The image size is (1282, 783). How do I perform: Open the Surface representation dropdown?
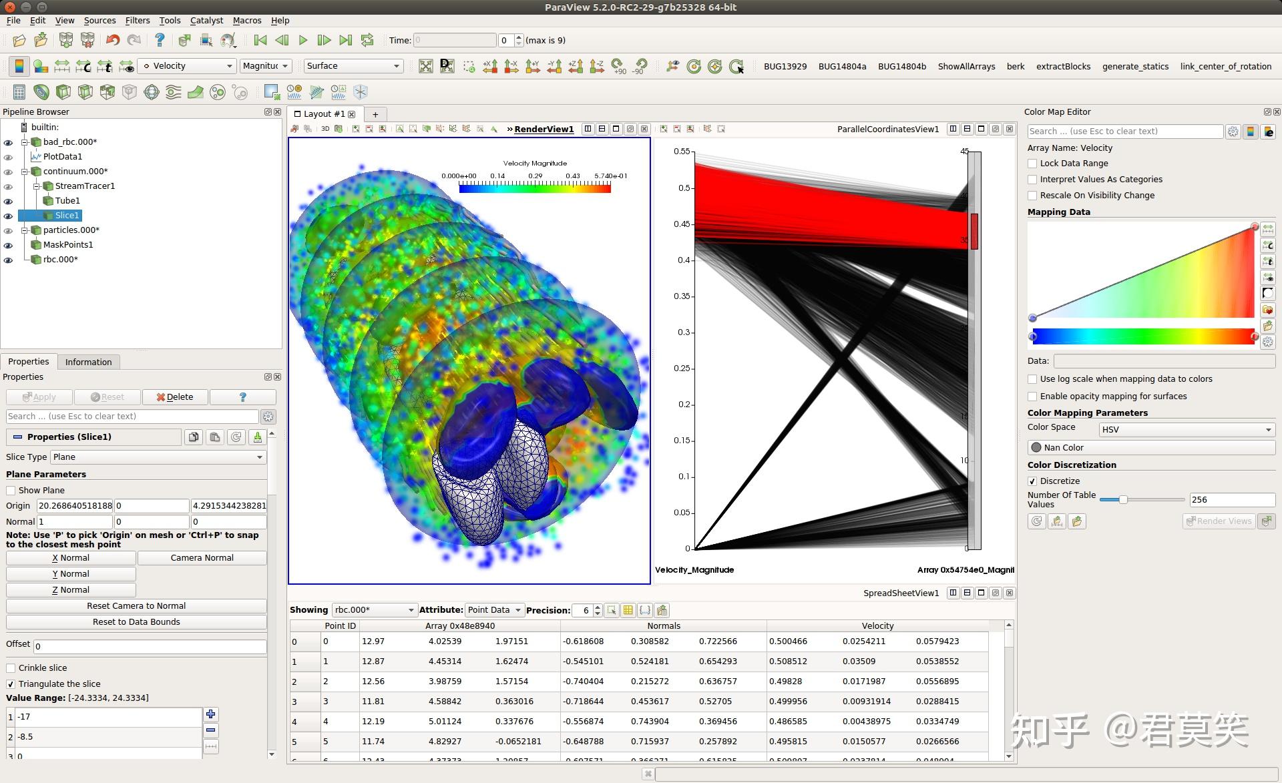tap(353, 66)
